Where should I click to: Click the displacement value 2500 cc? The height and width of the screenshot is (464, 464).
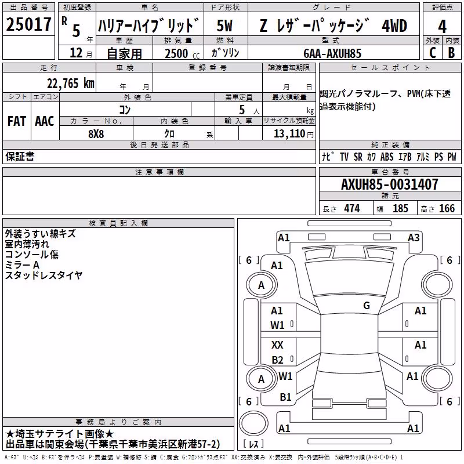[x=182, y=53]
